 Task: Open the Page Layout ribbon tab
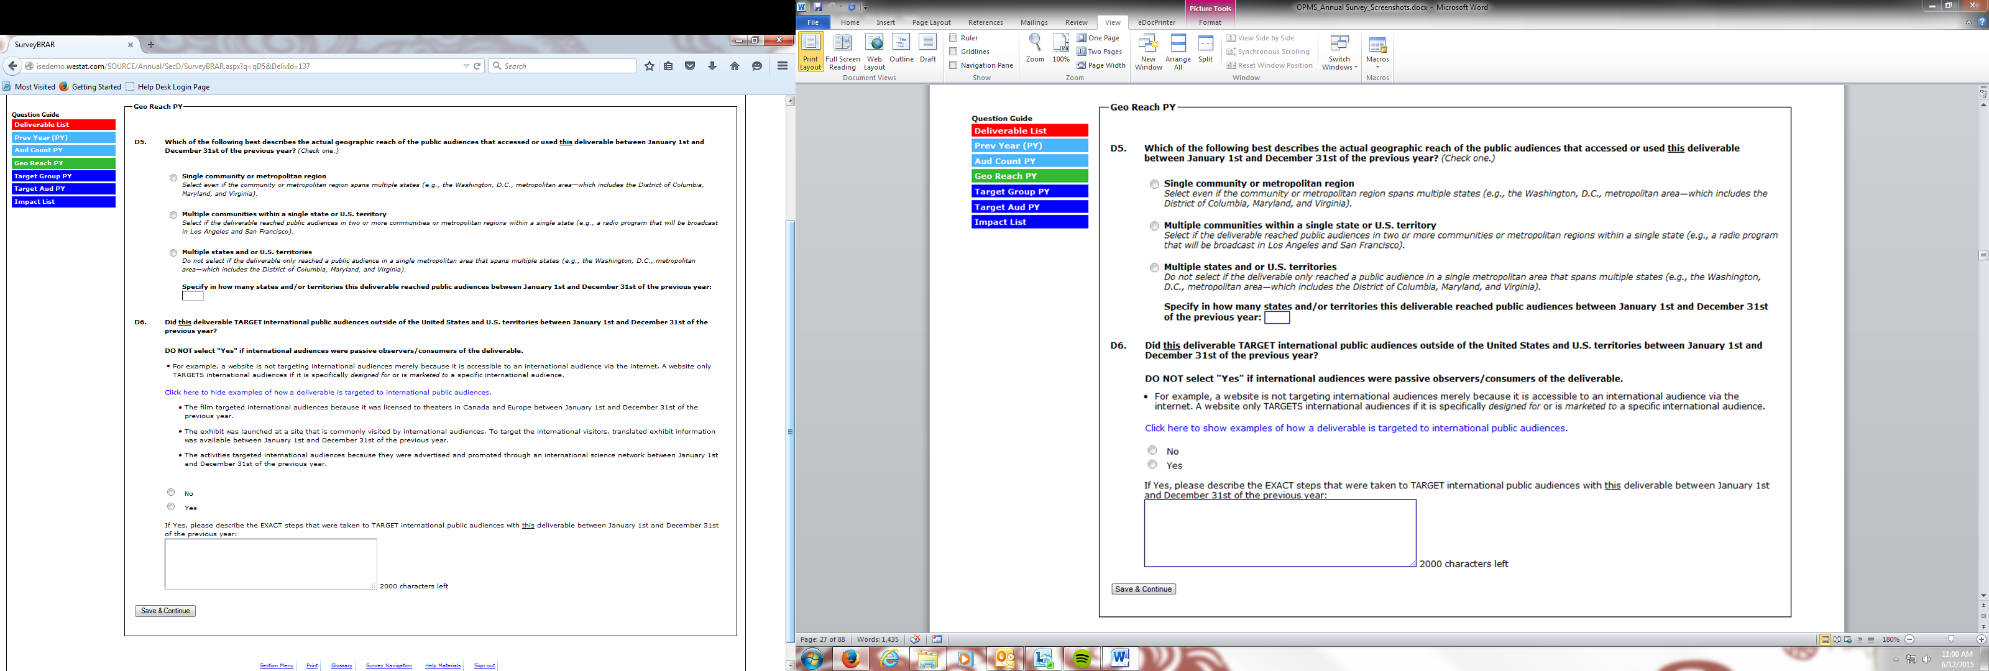coord(931,22)
